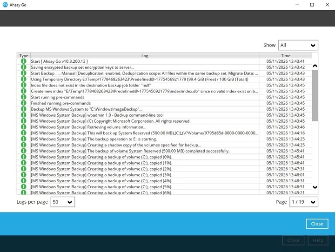The width and height of the screenshot is (335, 252).
Task: Click the info icon for "copied (0%)" row
Action: pos(24,157)
